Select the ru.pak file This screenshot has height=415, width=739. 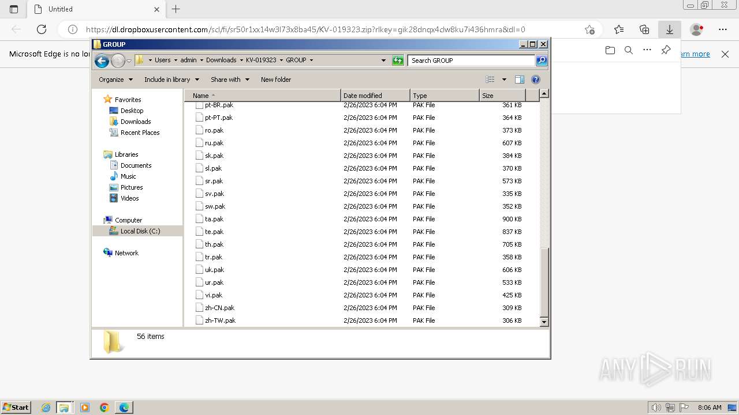(x=214, y=143)
